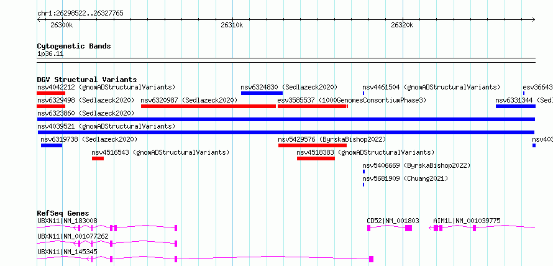553x266 pixels.
Task: Select the AIM1L|NM_001039775 gene label
Action: 467,221
